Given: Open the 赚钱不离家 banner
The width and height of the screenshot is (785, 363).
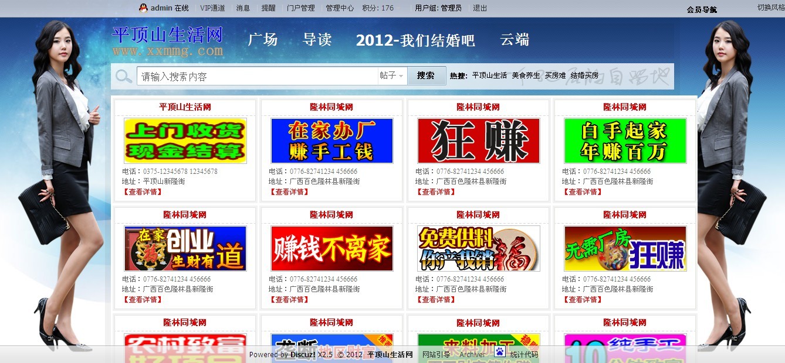Looking at the screenshot, I should [x=331, y=248].
